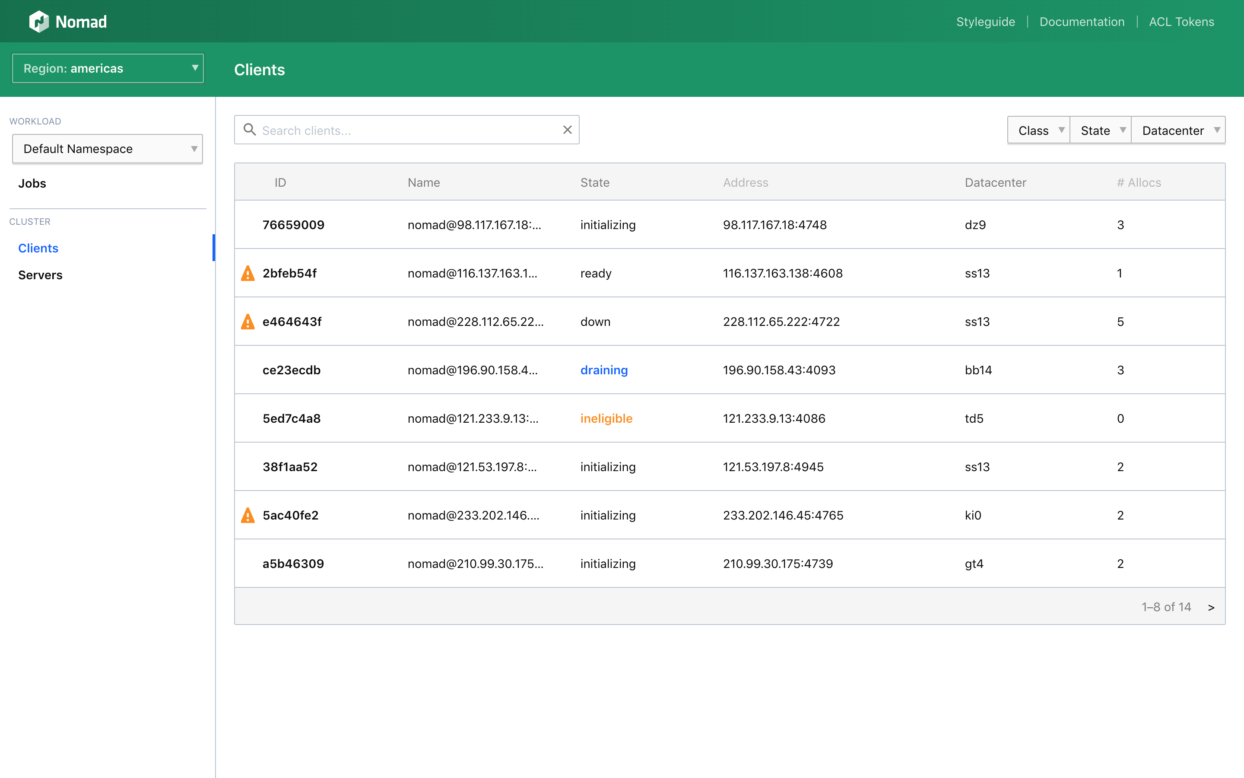Open the Documentation link
This screenshot has width=1244, height=778.
pos(1082,22)
